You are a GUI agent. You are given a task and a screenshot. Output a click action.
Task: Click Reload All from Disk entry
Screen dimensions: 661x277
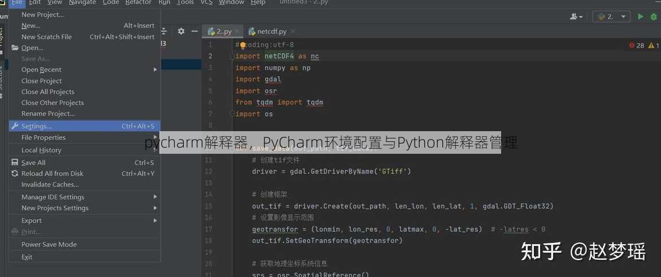(84, 174)
